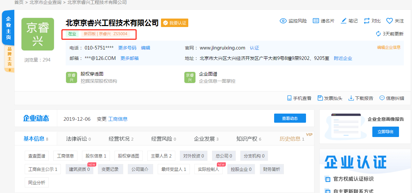The height and width of the screenshot is (193, 412).
Task: Switch to 经营状况 tab
Action: (x=121, y=139)
